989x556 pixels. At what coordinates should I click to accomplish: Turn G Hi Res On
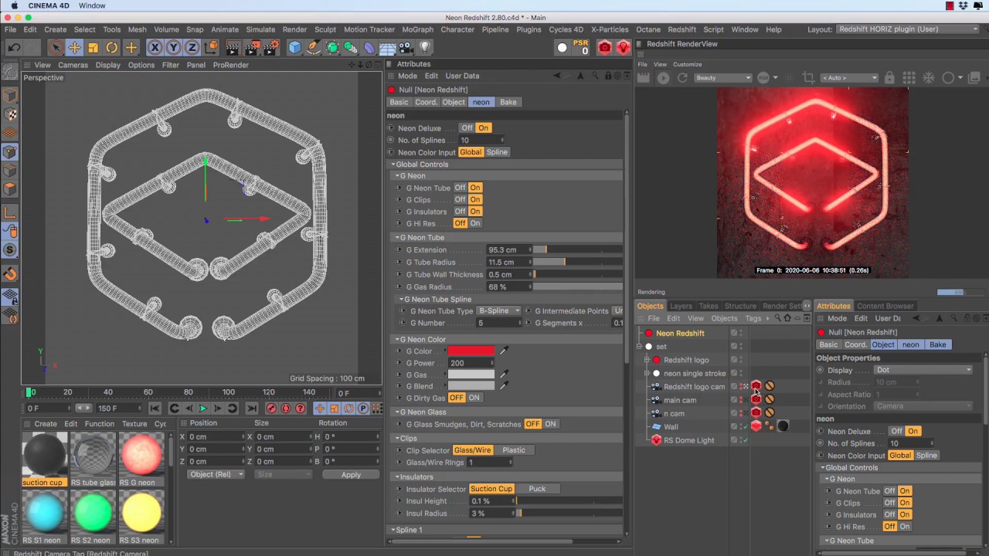tap(475, 223)
